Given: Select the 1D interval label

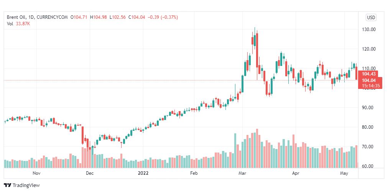Looking at the screenshot, I should [30, 17].
